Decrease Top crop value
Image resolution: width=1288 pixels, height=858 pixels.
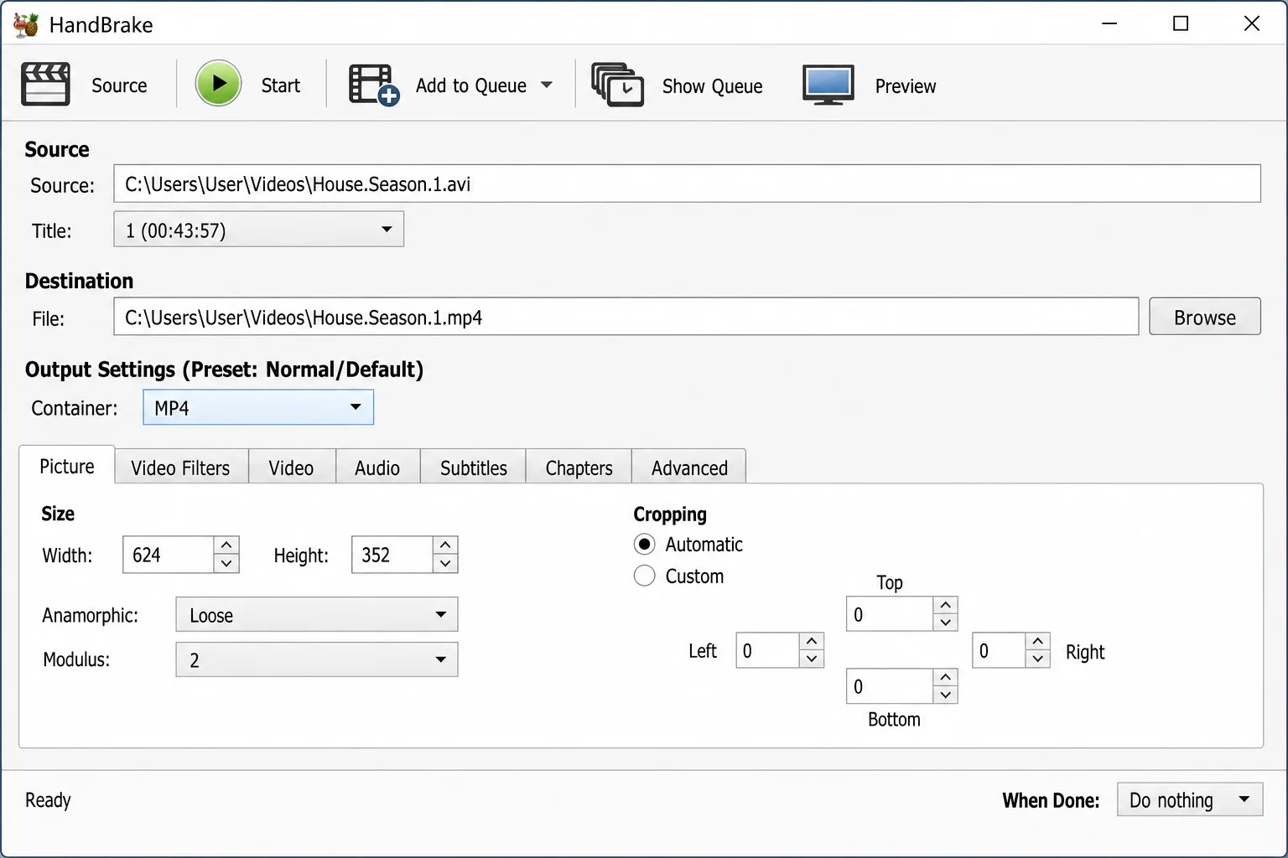click(946, 623)
